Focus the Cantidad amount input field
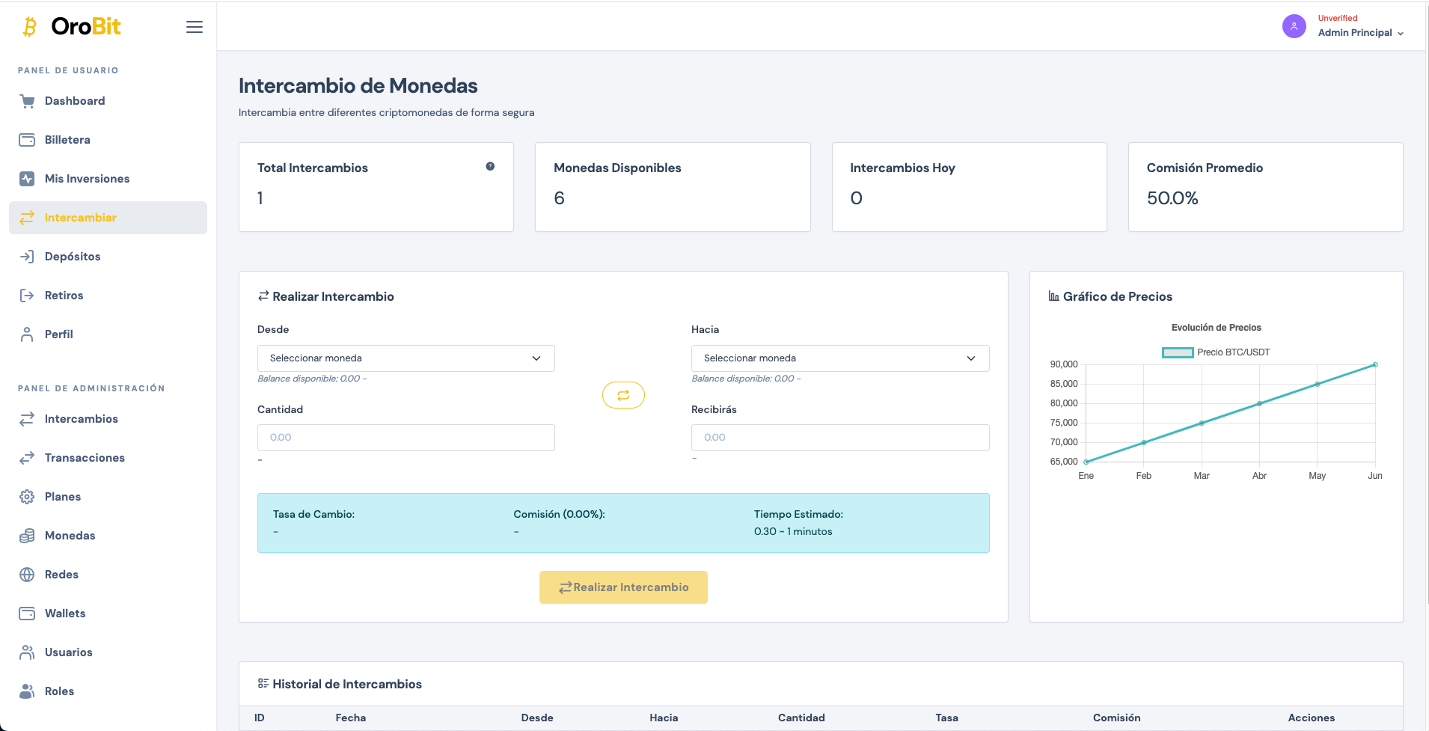 pyautogui.click(x=406, y=438)
